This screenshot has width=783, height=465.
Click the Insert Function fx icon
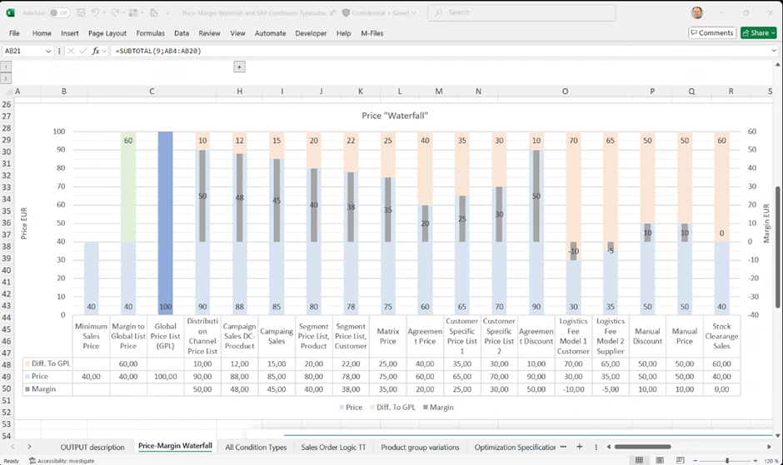pyautogui.click(x=95, y=51)
